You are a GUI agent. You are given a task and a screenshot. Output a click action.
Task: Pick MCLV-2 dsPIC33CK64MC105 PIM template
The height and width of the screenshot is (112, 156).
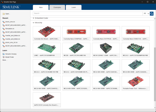click(x=47, y=67)
